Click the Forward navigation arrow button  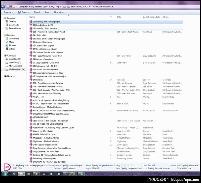(x=8, y=7)
